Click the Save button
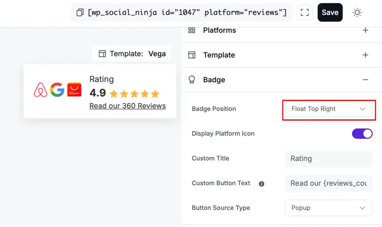Viewport: 382px width, 227px height. click(330, 12)
